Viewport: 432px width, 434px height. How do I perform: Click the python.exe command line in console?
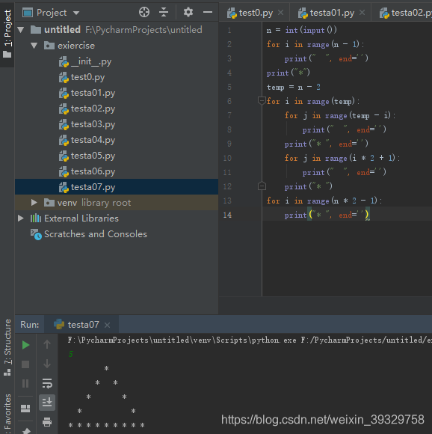coord(250,340)
